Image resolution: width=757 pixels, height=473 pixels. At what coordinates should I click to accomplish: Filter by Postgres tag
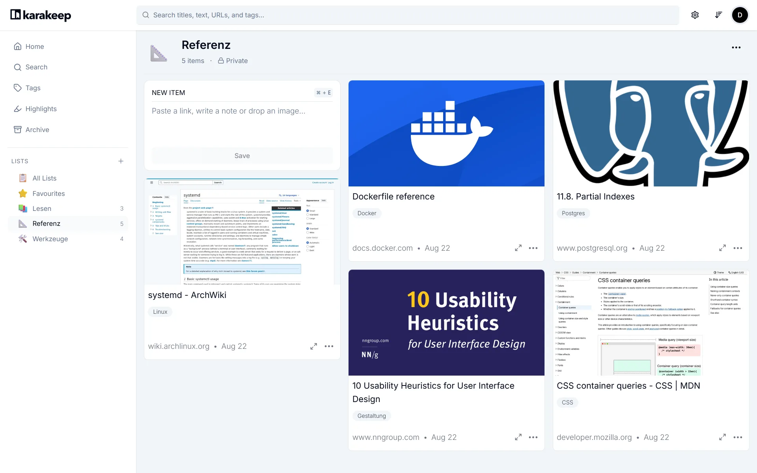tap(573, 213)
